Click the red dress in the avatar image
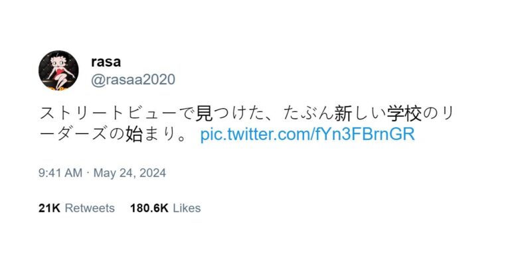The width and height of the screenshot is (510, 266). click(60, 73)
